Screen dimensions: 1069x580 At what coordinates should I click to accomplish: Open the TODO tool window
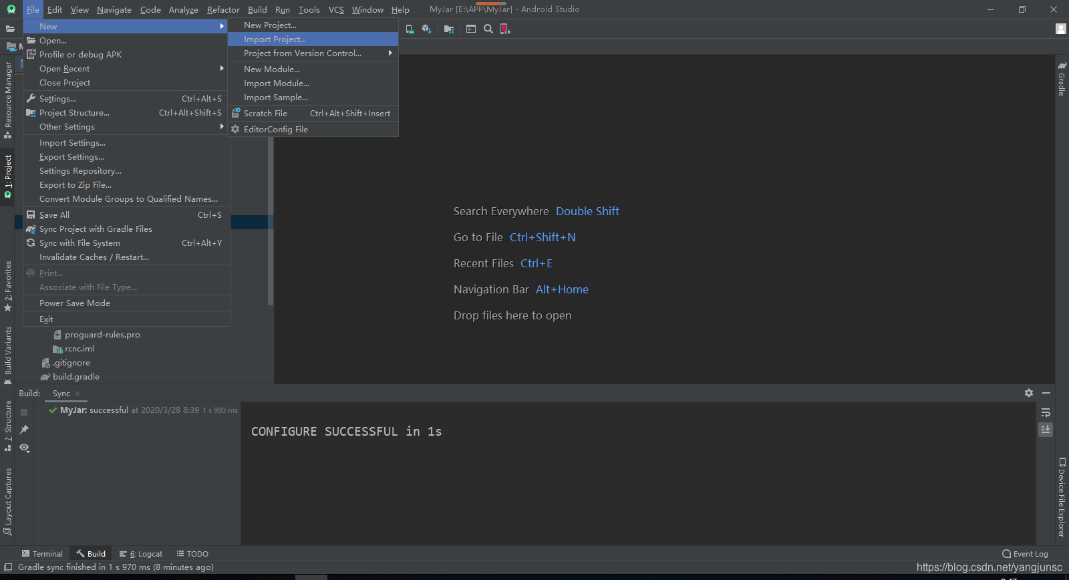pos(192,554)
